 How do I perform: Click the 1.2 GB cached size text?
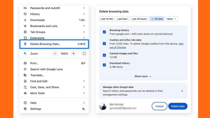pos(113,57)
